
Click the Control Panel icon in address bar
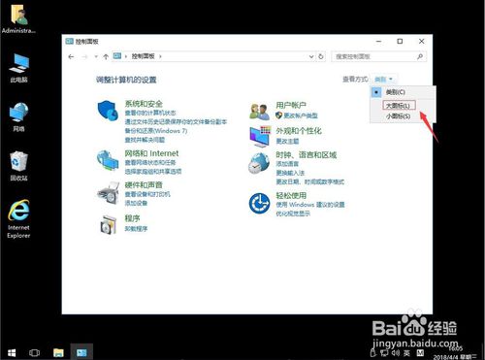coord(117,56)
